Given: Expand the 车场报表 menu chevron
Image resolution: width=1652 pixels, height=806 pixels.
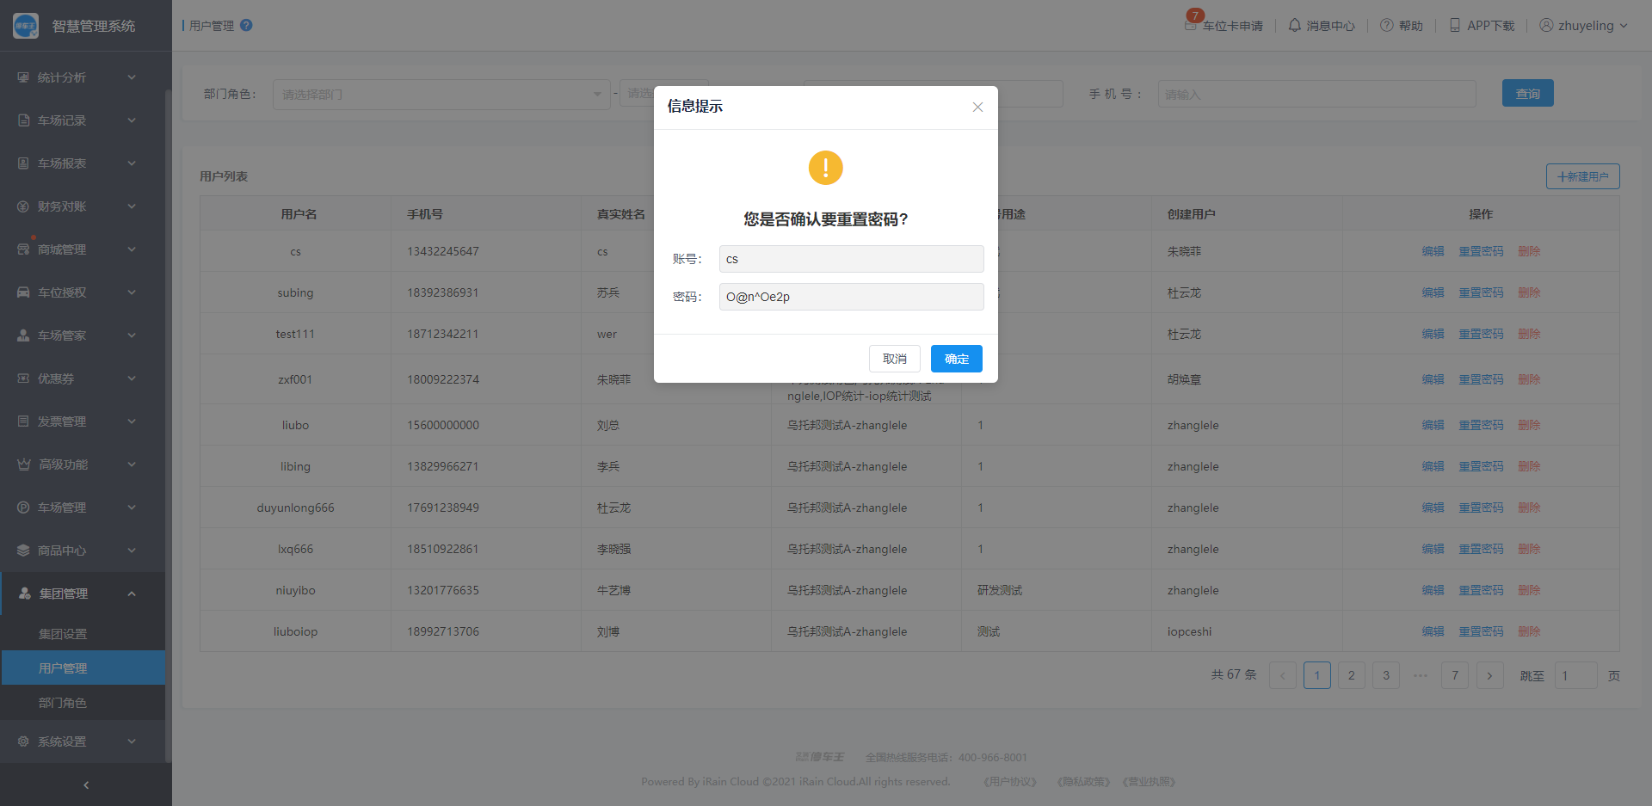Looking at the screenshot, I should point(132,163).
